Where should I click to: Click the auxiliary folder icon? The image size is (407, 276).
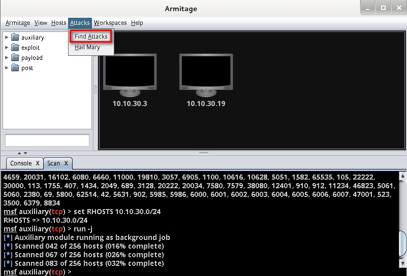coord(15,38)
